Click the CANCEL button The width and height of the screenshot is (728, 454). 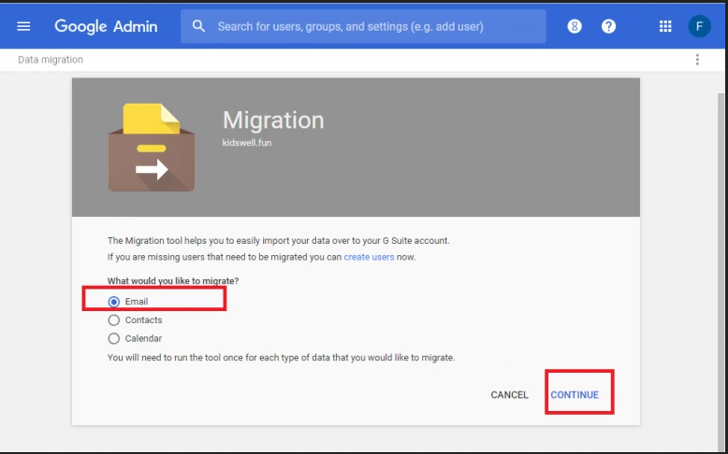(509, 394)
